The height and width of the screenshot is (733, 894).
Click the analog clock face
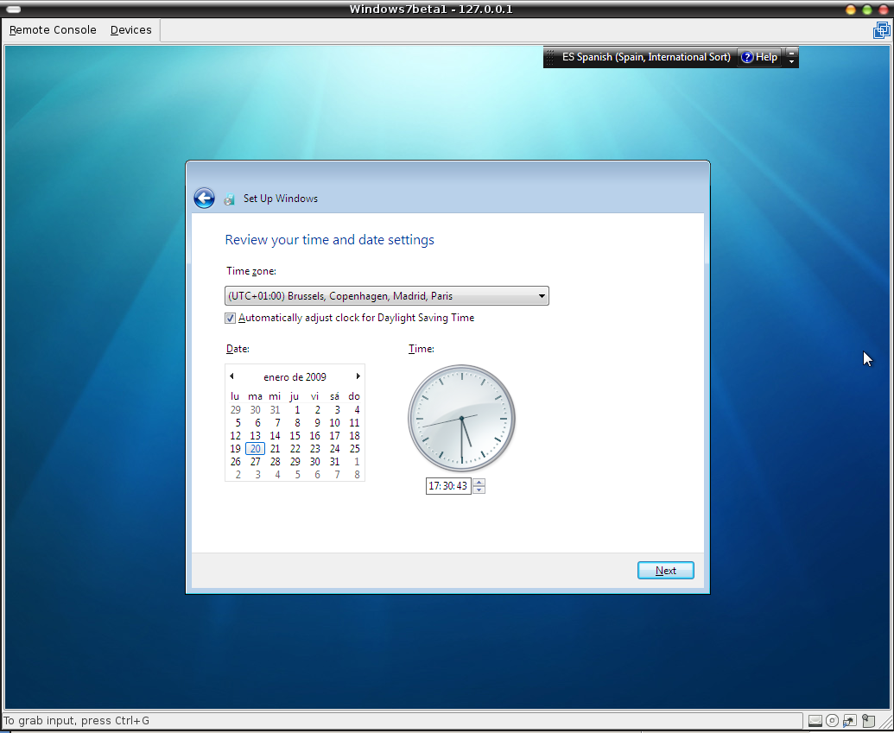462,419
